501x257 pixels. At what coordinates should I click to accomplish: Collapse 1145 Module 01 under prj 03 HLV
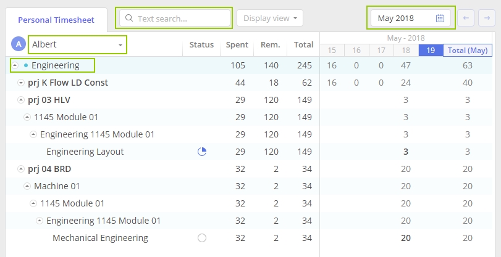tap(27, 117)
